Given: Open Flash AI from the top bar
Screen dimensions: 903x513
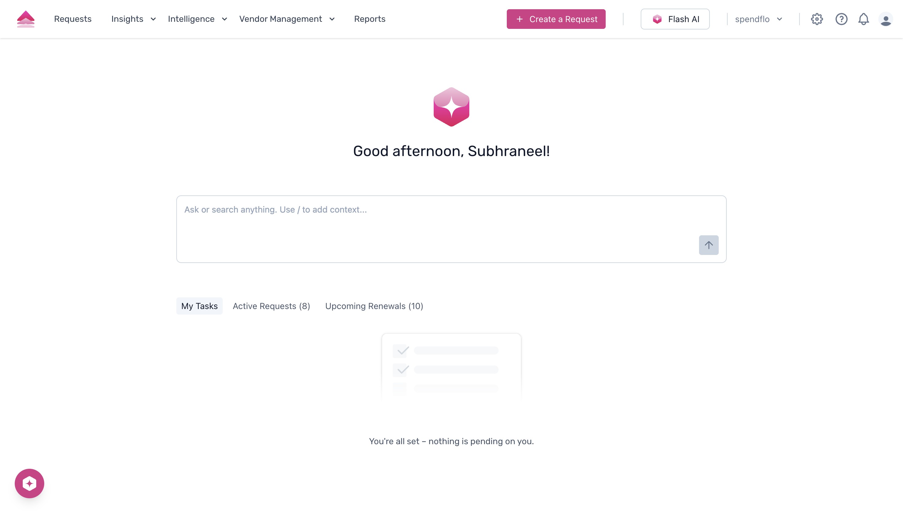Looking at the screenshot, I should [x=675, y=19].
